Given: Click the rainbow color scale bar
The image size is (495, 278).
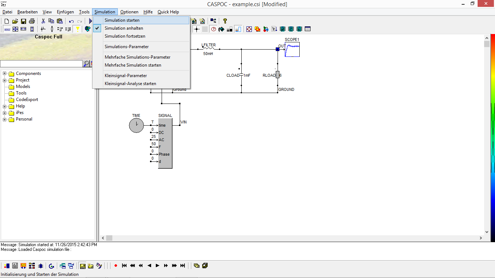Looking at the screenshot, I should tap(493, 138).
